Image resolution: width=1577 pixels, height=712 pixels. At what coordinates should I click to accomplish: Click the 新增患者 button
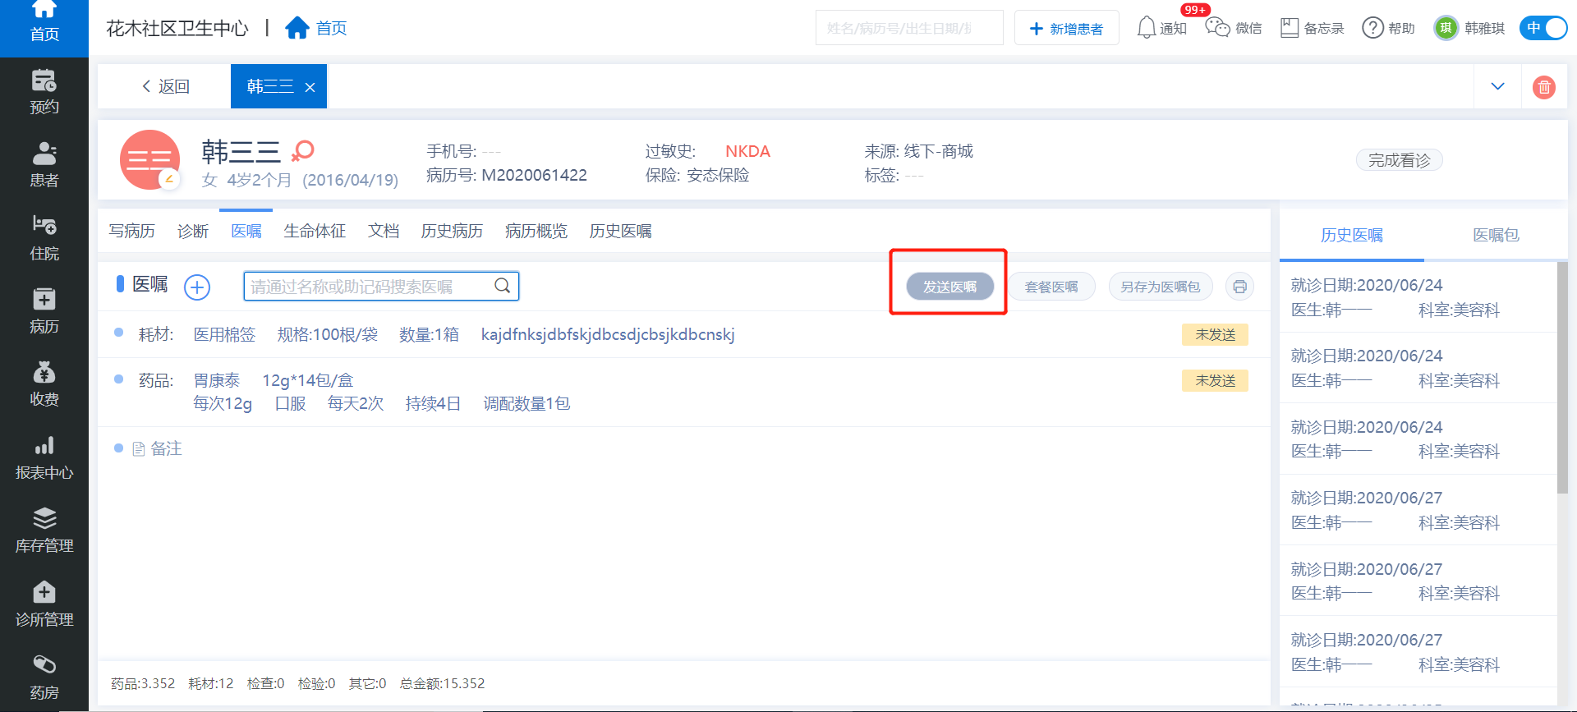(x=1067, y=28)
